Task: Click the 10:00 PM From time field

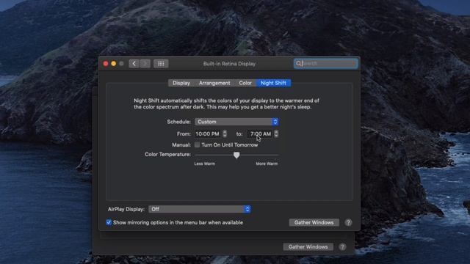Action: (x=208, y=133)
